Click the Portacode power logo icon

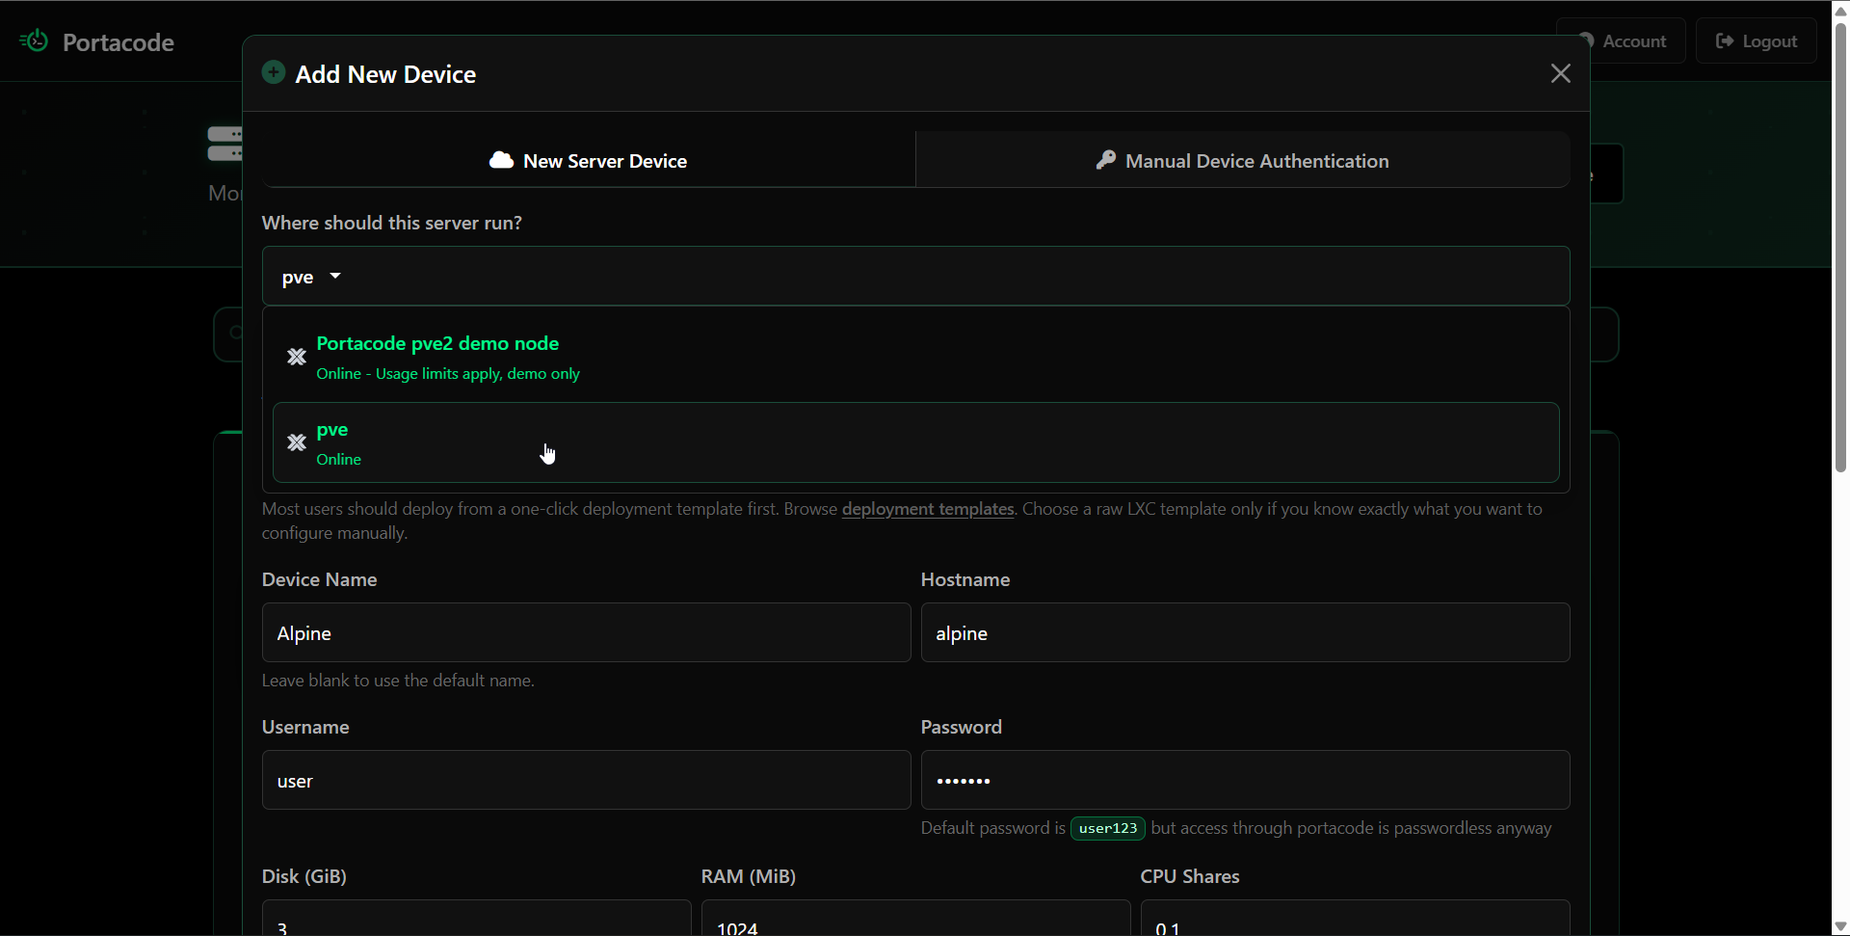pos(34,40)
